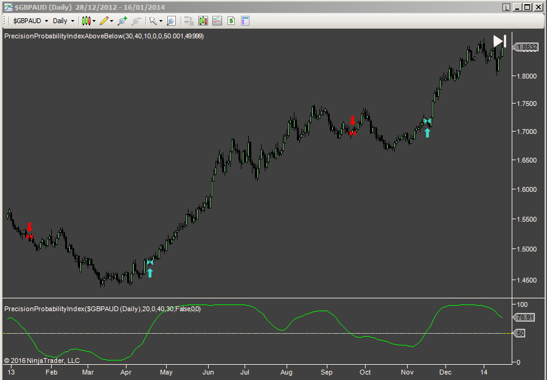The image size is (547, 380).
Task: Click the red down arrow in January
Action: point(30,227)
